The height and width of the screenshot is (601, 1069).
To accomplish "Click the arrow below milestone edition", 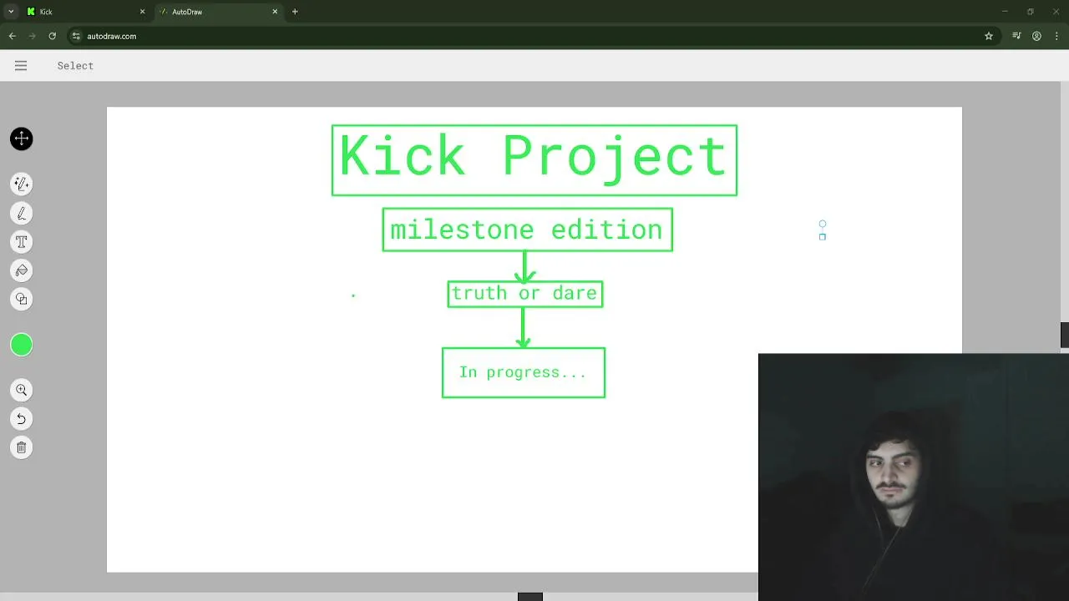I will [525, 267].
